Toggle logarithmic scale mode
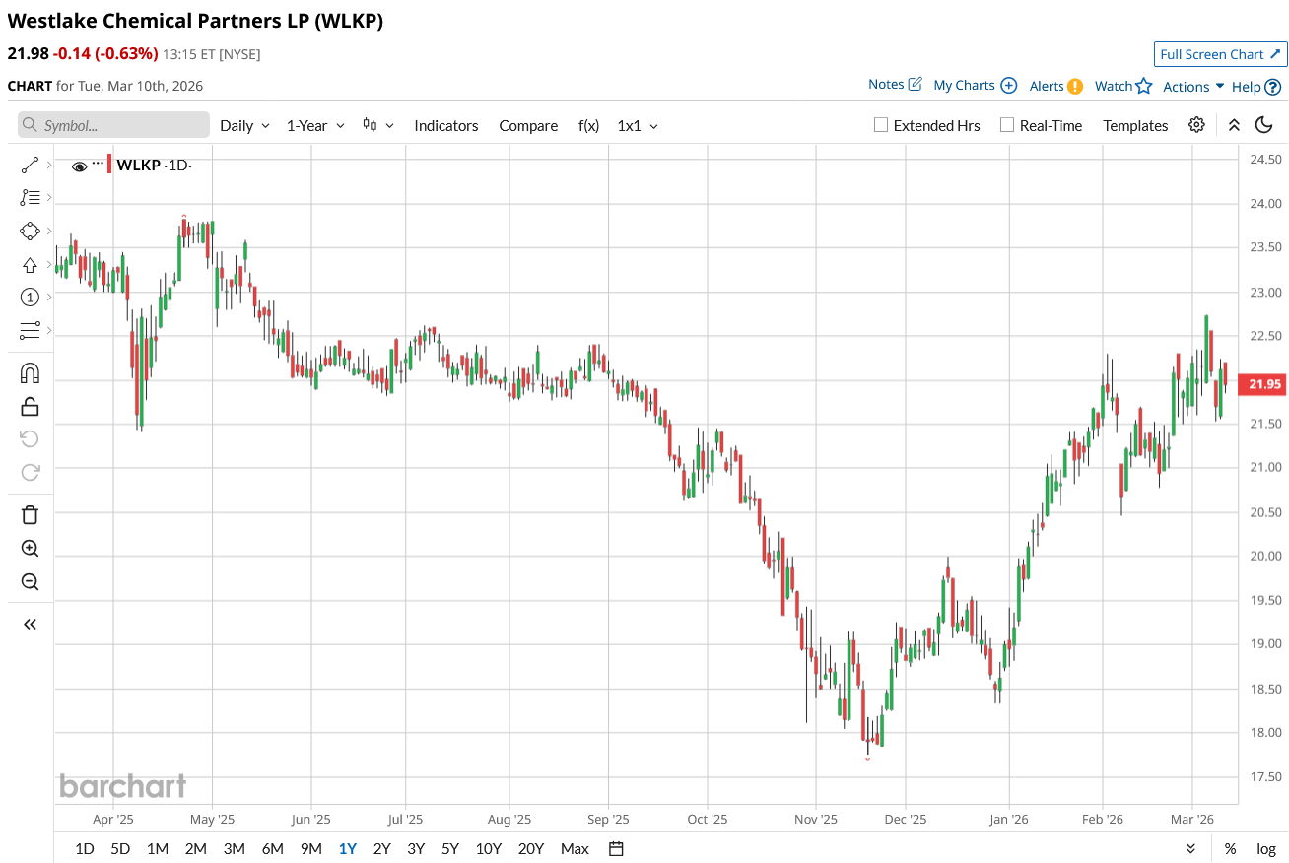This screenshot has height=863, width=1289. [1265, 849]
